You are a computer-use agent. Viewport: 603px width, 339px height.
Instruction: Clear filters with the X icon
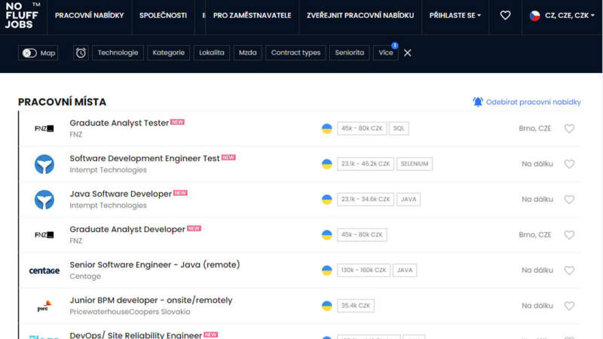408,53
